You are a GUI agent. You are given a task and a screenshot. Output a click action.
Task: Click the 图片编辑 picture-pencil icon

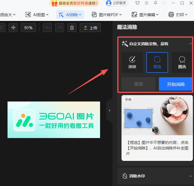click(134, 15)
